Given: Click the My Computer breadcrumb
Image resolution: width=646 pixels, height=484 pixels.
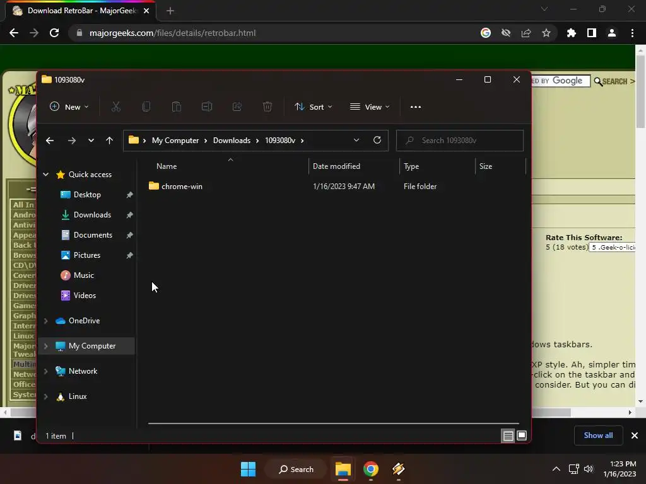Looking at the screenshot, I should (x=175, y=141).
